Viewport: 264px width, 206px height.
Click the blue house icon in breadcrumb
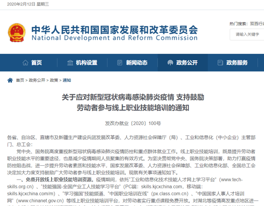click(x=10, y=80)
